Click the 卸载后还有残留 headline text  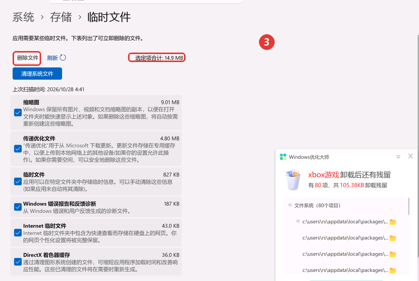365,175
